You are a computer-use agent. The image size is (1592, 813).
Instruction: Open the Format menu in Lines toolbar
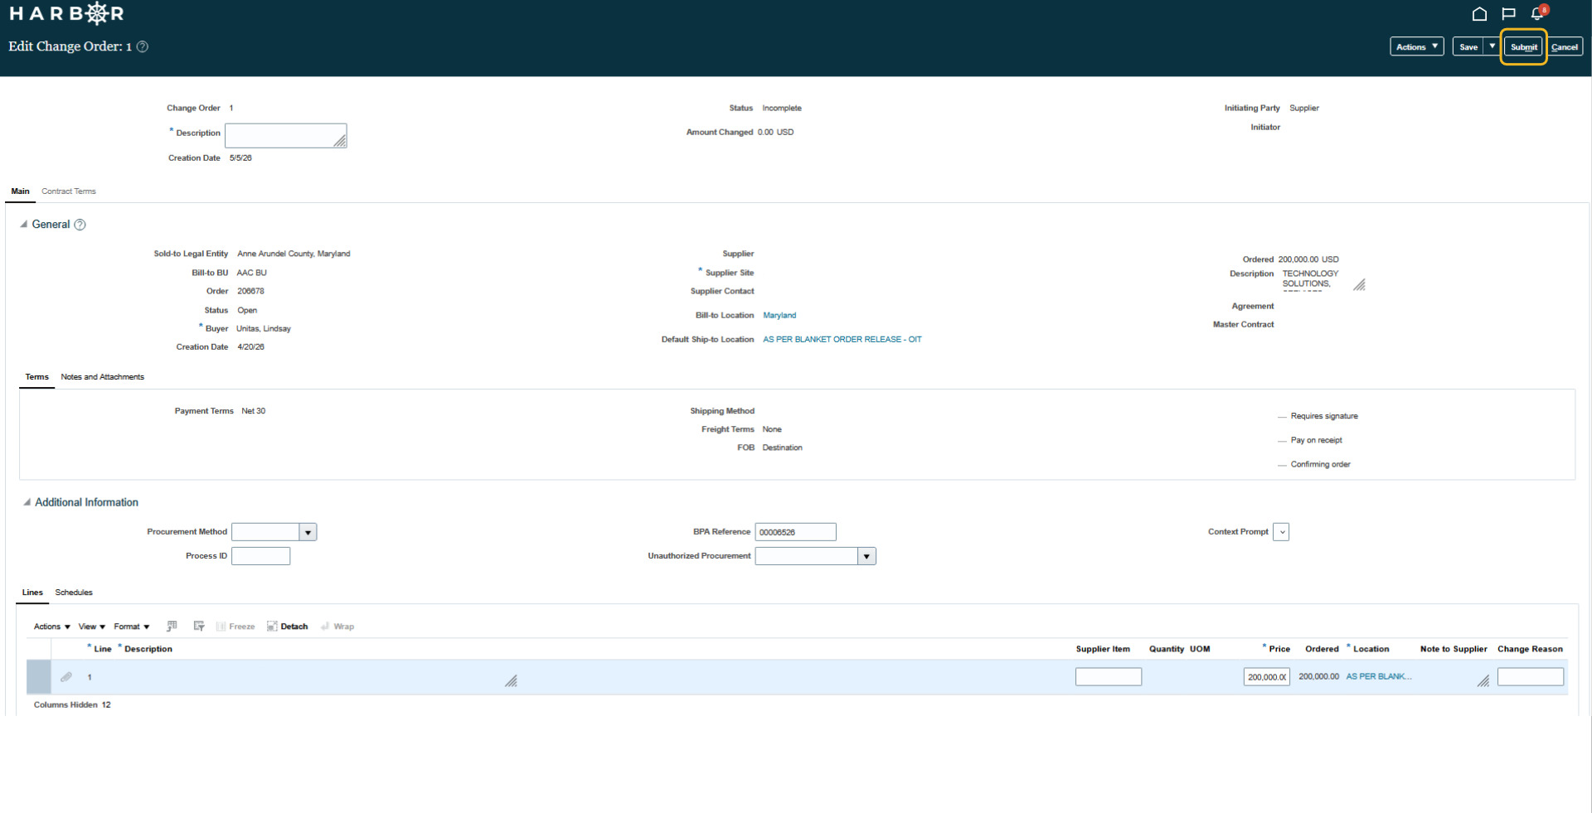(132, 627)
